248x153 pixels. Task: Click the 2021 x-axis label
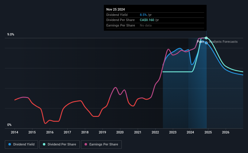point(138,132)
